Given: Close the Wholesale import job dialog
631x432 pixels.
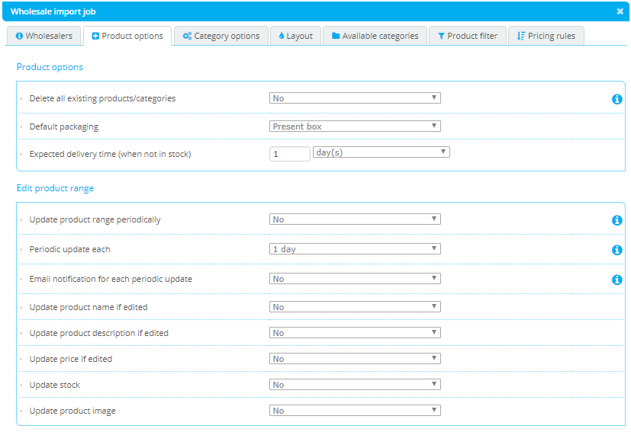Looking at the screenshot, I should [x=620, y=11].
